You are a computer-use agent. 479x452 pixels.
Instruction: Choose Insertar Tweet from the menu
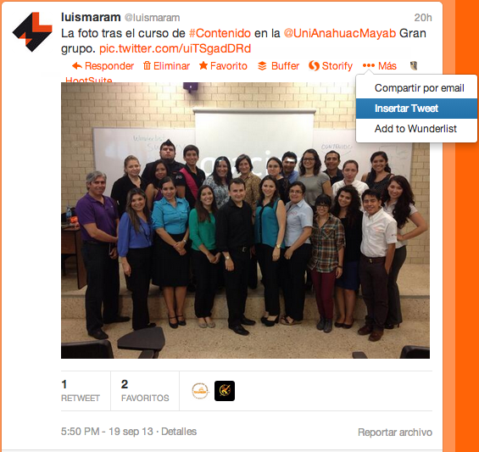point(416,109)
